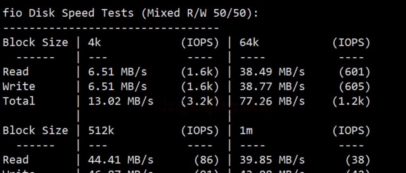Click the 64k read speed 38.49 MB/s
406x173 pixels.
tap(272, 72)
